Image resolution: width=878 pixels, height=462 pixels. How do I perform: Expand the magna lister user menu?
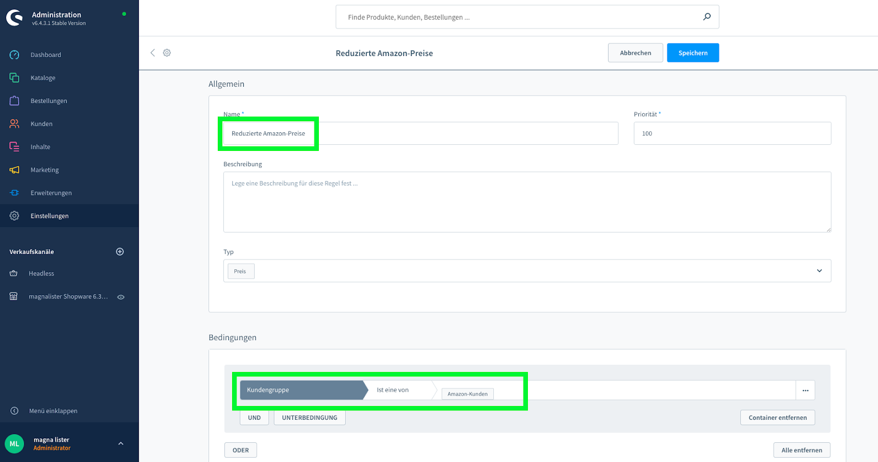click(x=121, y=444)
